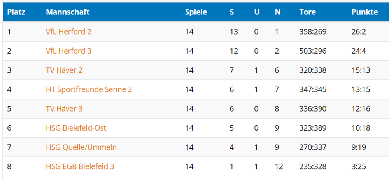Open the VfL Herford 3 team link
The image size is (389, 180).
click(68, 51)
